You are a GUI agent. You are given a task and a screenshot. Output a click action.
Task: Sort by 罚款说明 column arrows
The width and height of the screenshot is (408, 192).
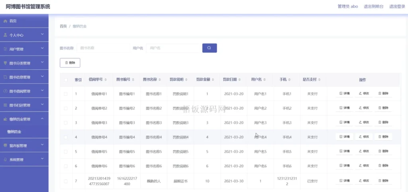click(x=186, y=80)
